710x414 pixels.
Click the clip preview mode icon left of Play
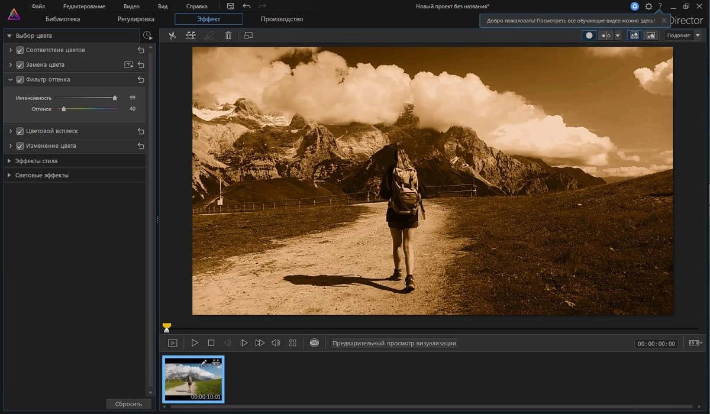click(x=172, y=343)
